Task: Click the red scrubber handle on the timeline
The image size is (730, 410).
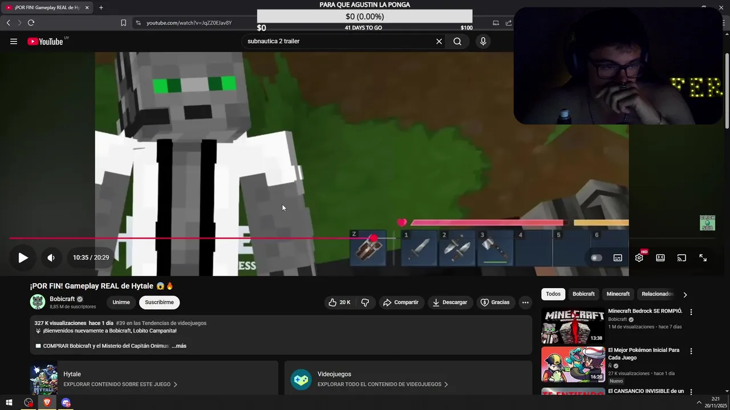Action: pyautogui.click(x=373, y=238)
